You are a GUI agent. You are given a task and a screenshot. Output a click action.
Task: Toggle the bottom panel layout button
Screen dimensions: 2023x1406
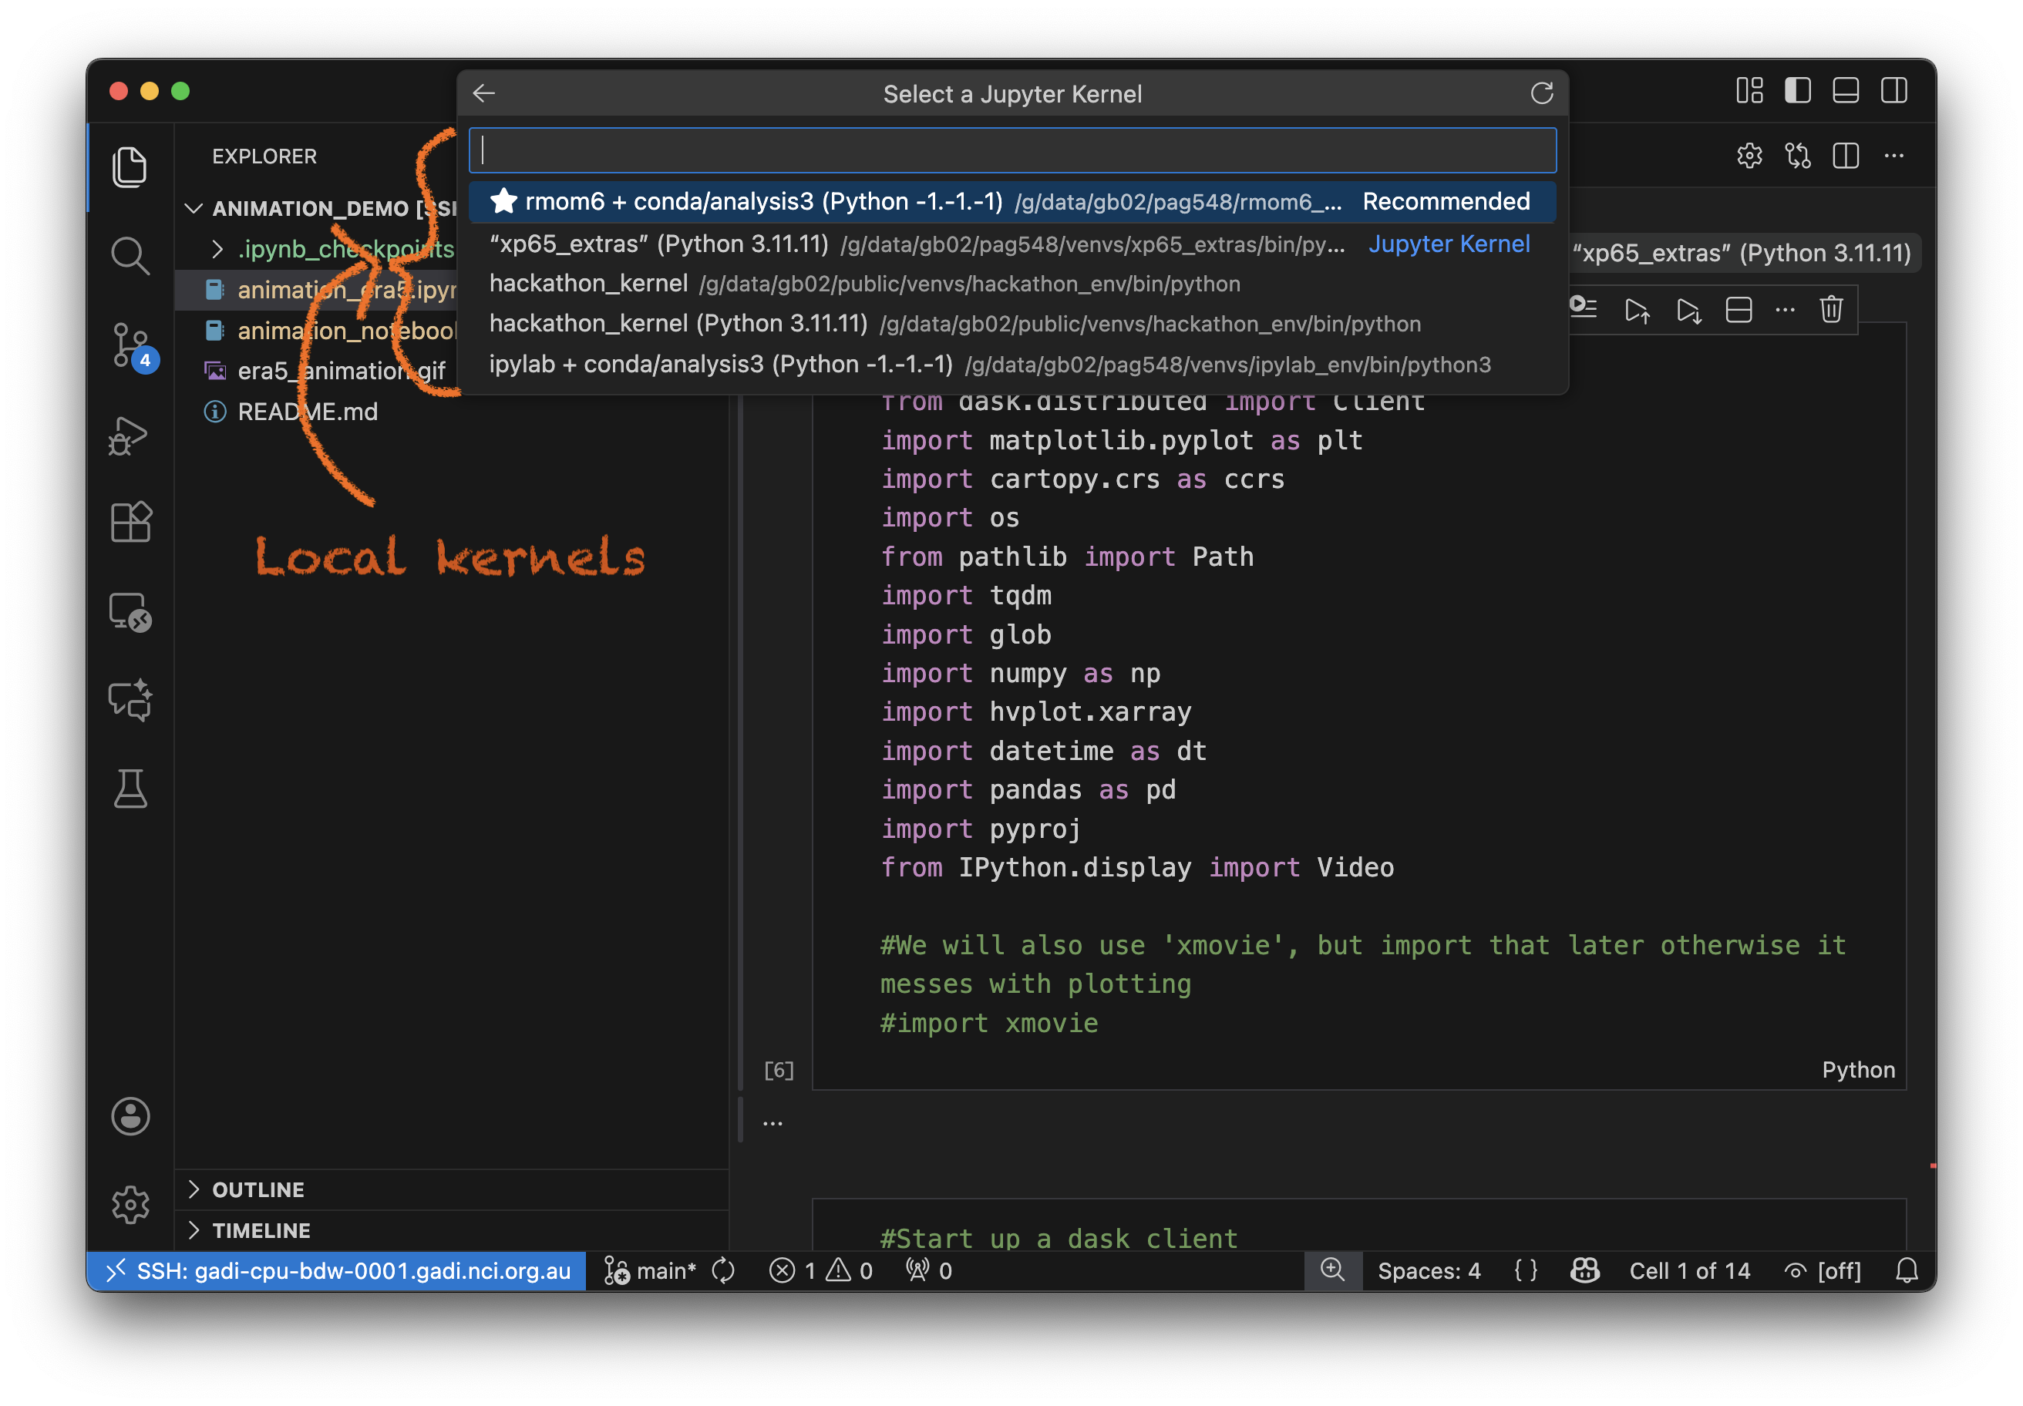pyautogui.click(x=1845, y=91)
